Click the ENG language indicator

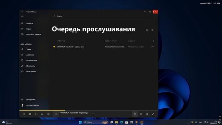click(200, 122)
